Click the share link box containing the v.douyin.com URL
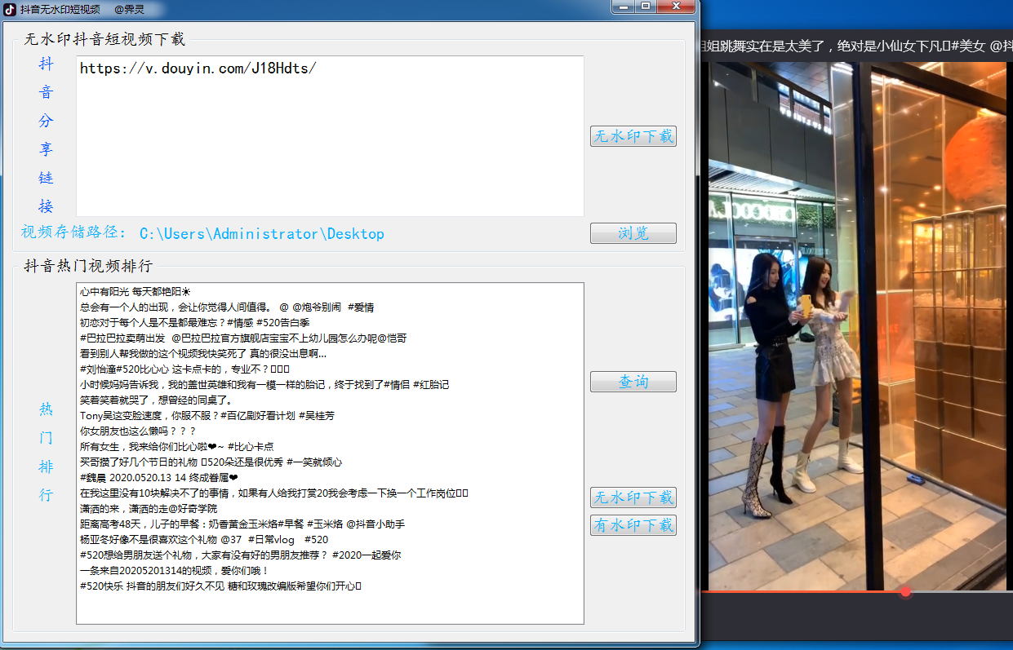The width and height of the screenshot is (1013, 650). [330, 135]
